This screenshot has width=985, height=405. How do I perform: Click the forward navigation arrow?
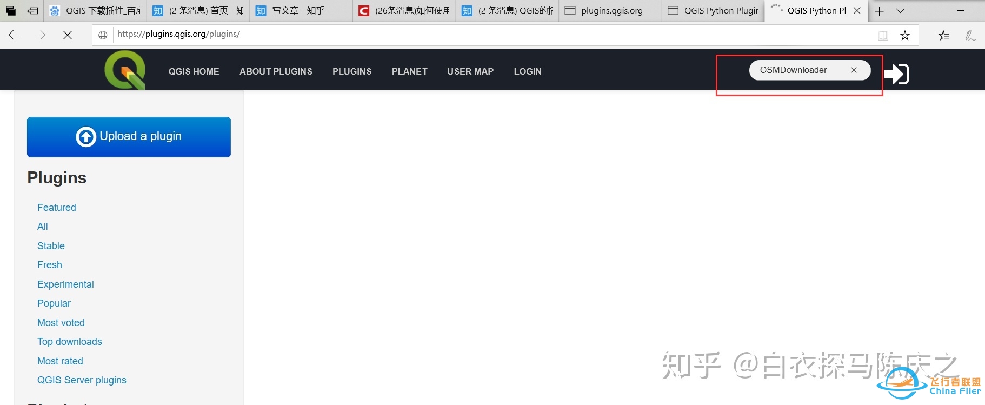[41, 35]
